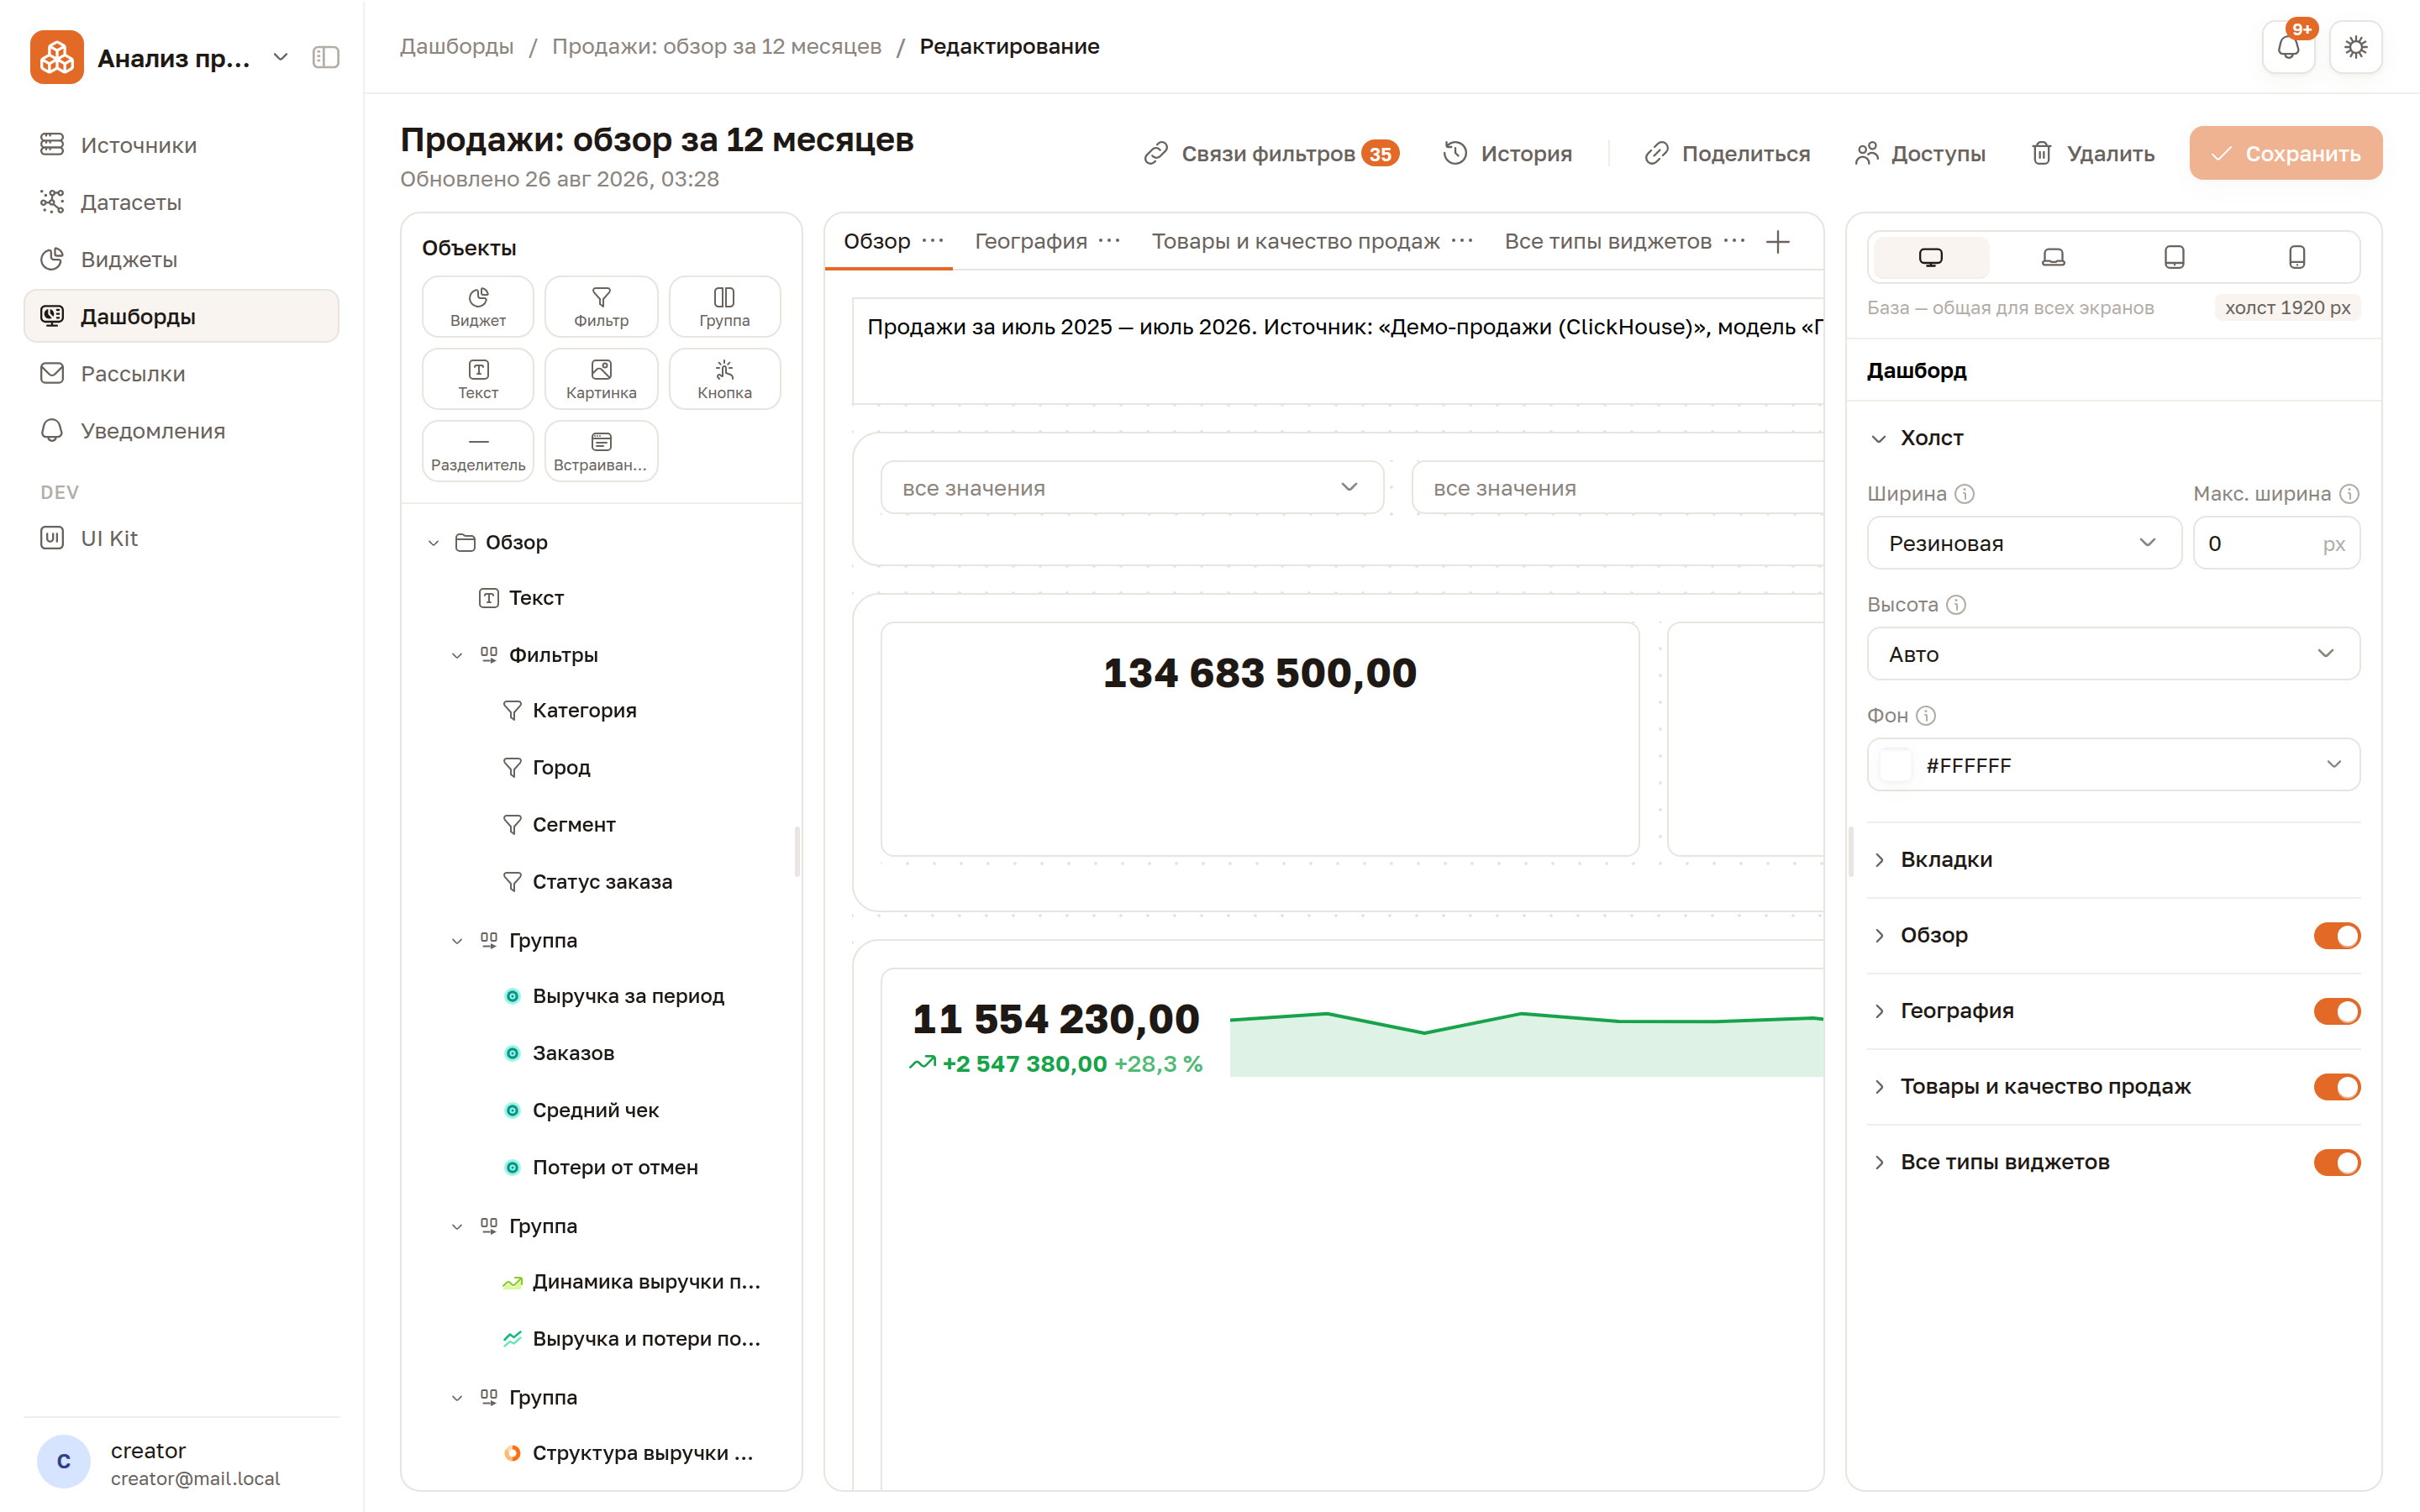Viewport: 2420px width, 1512px height.
Task: Open options menu for География tab
Action: point(1109,241)
